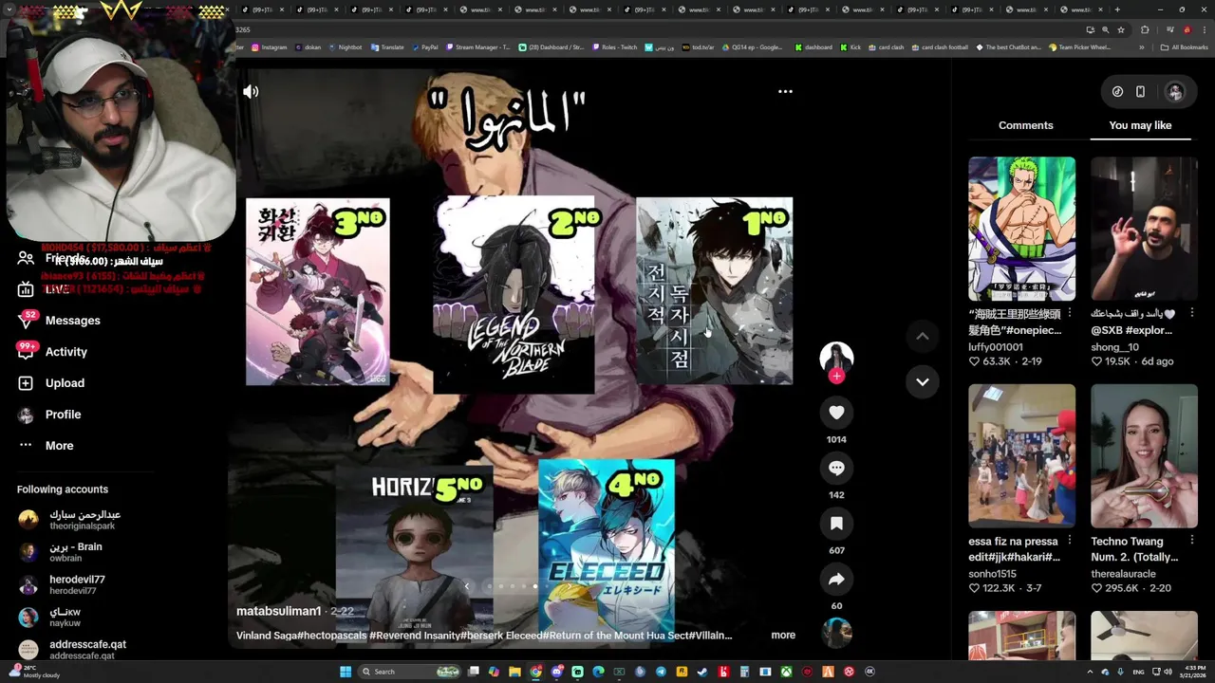Open the All Bookmarks folder
1215x683 pixels.
pos(1184,47)
